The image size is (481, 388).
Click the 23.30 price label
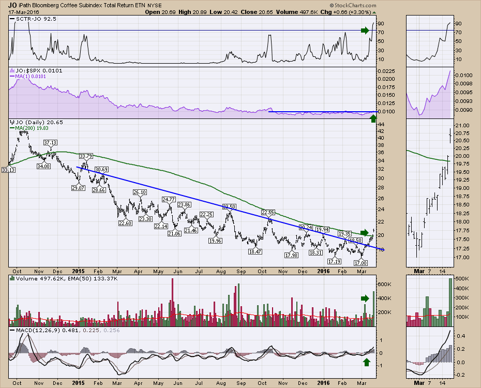click(x=145, y=219)
